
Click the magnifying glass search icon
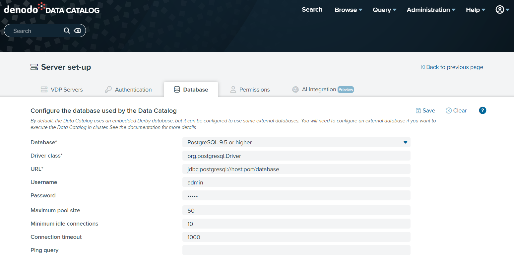coord(67,31)
